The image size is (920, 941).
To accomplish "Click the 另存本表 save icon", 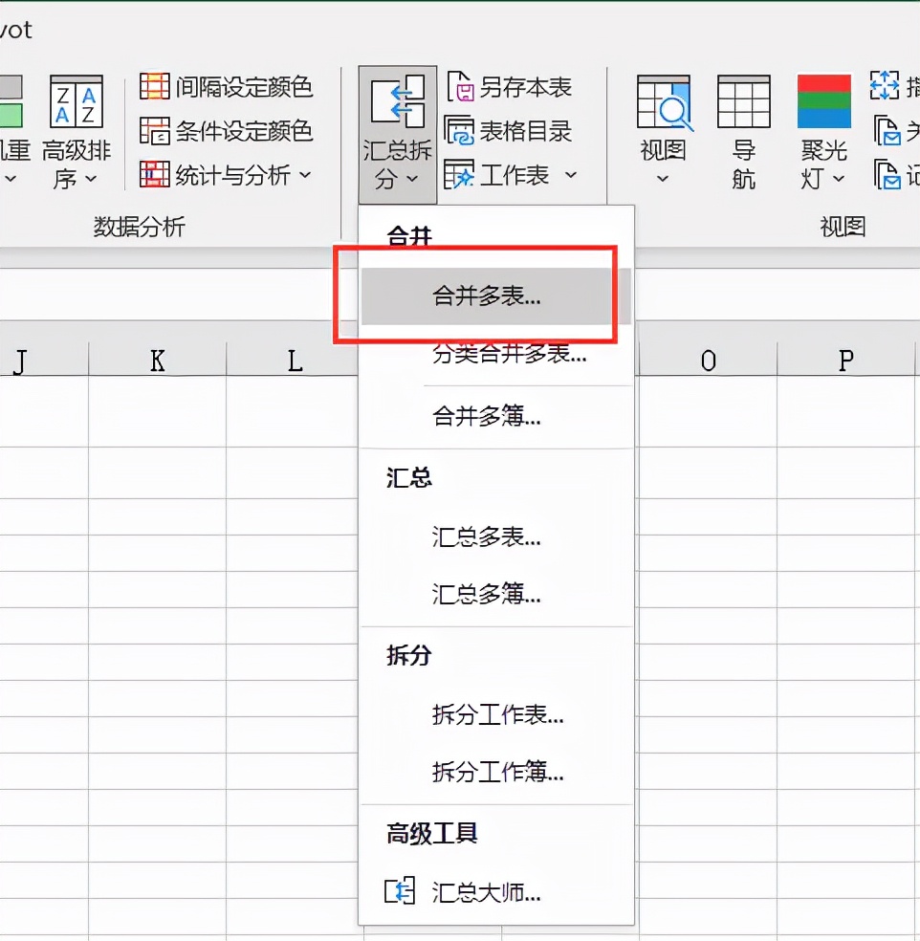I will click(461, 86).
